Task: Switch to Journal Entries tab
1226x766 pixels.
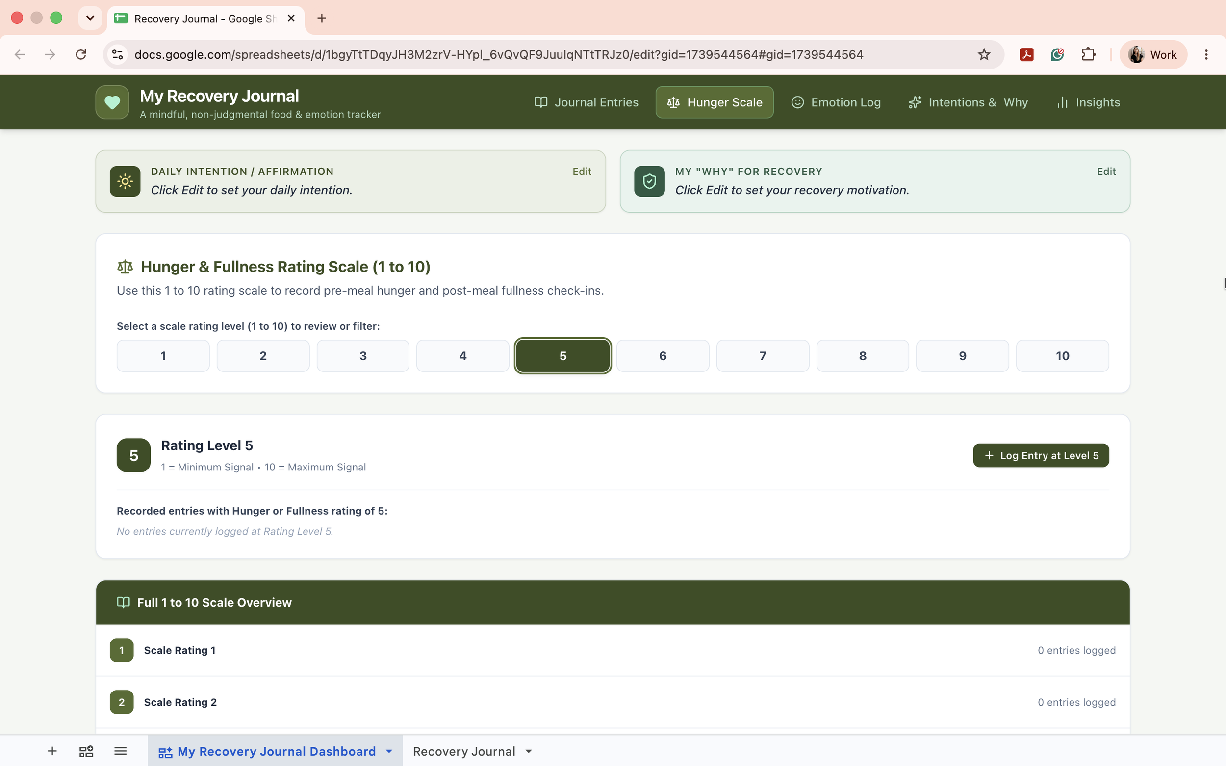Action: coord(587,102)
